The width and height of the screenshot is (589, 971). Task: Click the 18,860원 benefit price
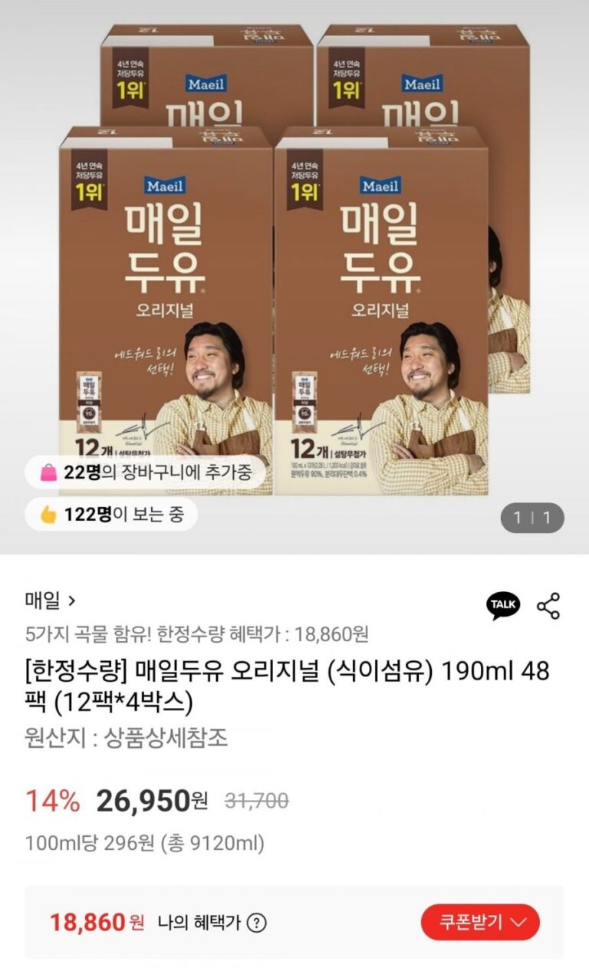(x=97, y=922)
